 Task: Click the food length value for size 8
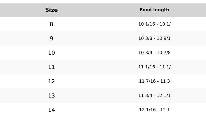tap(154, 24)
